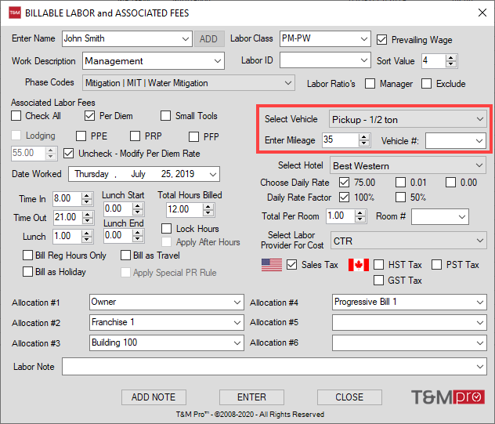Check Bill Reg Hours Only
This screenshot has width=495, height=424.
[27, 255]
